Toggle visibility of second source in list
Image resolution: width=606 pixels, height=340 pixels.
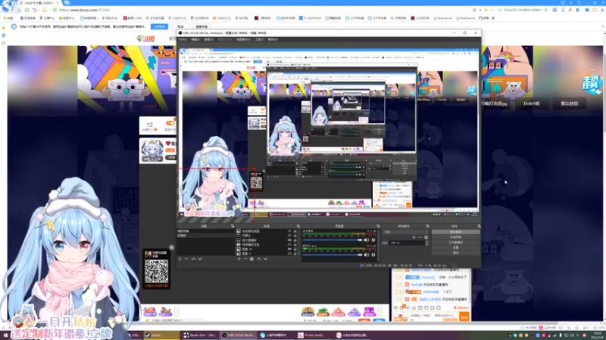(289, 236)
